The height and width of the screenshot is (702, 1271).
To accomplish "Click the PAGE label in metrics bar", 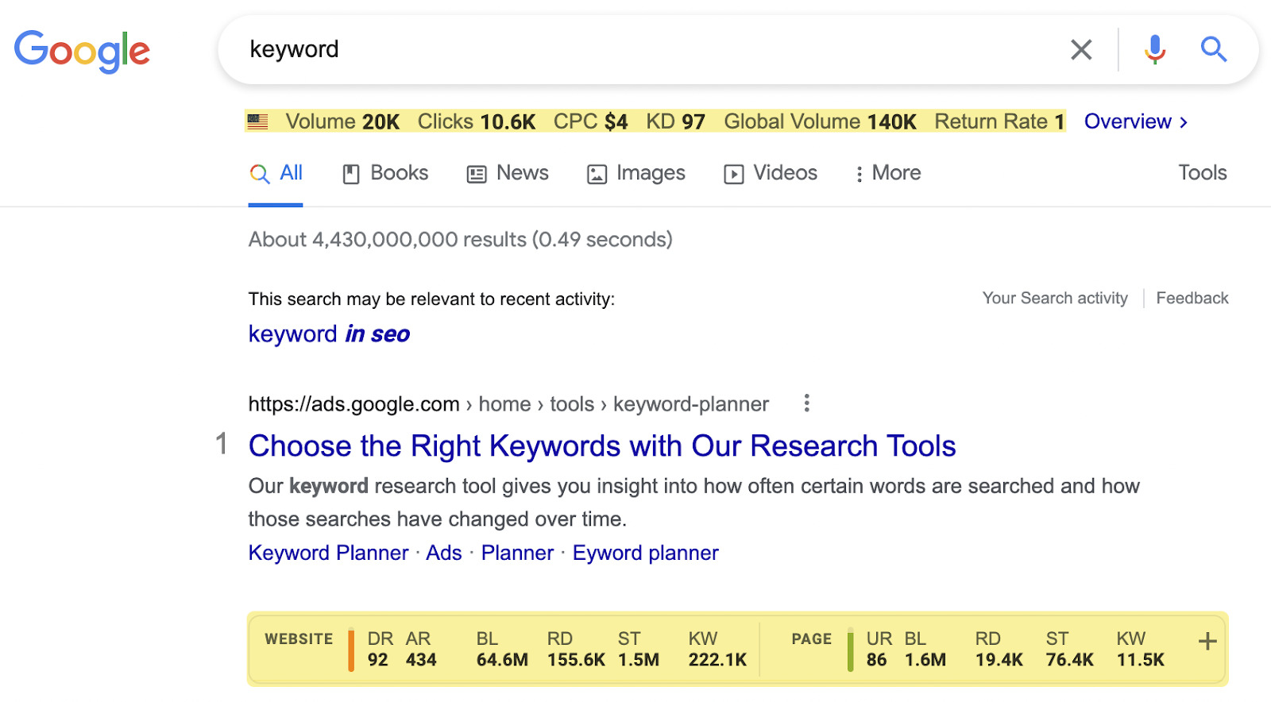I will coord(812,639).
